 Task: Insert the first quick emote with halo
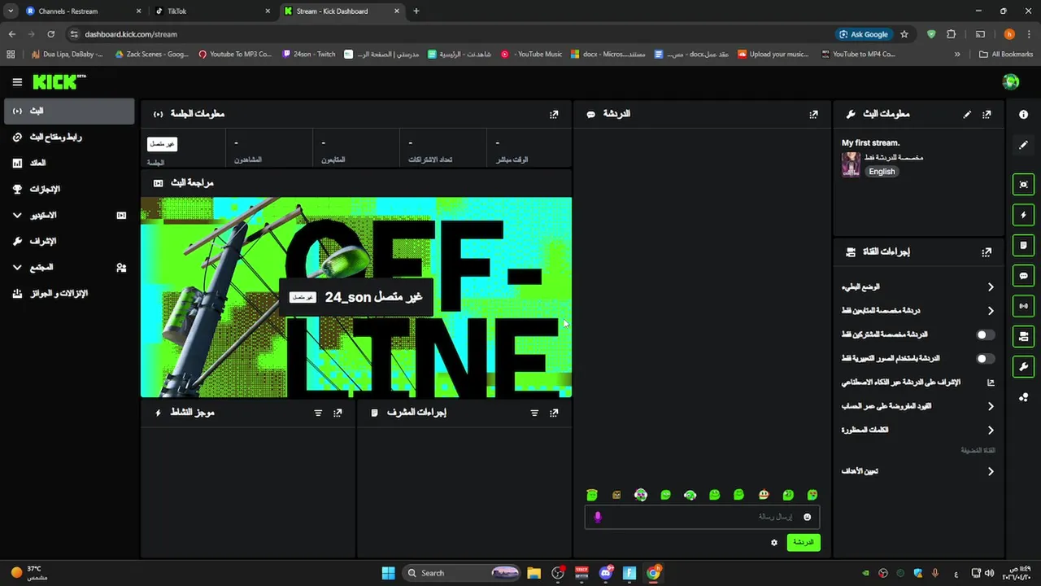592,495
